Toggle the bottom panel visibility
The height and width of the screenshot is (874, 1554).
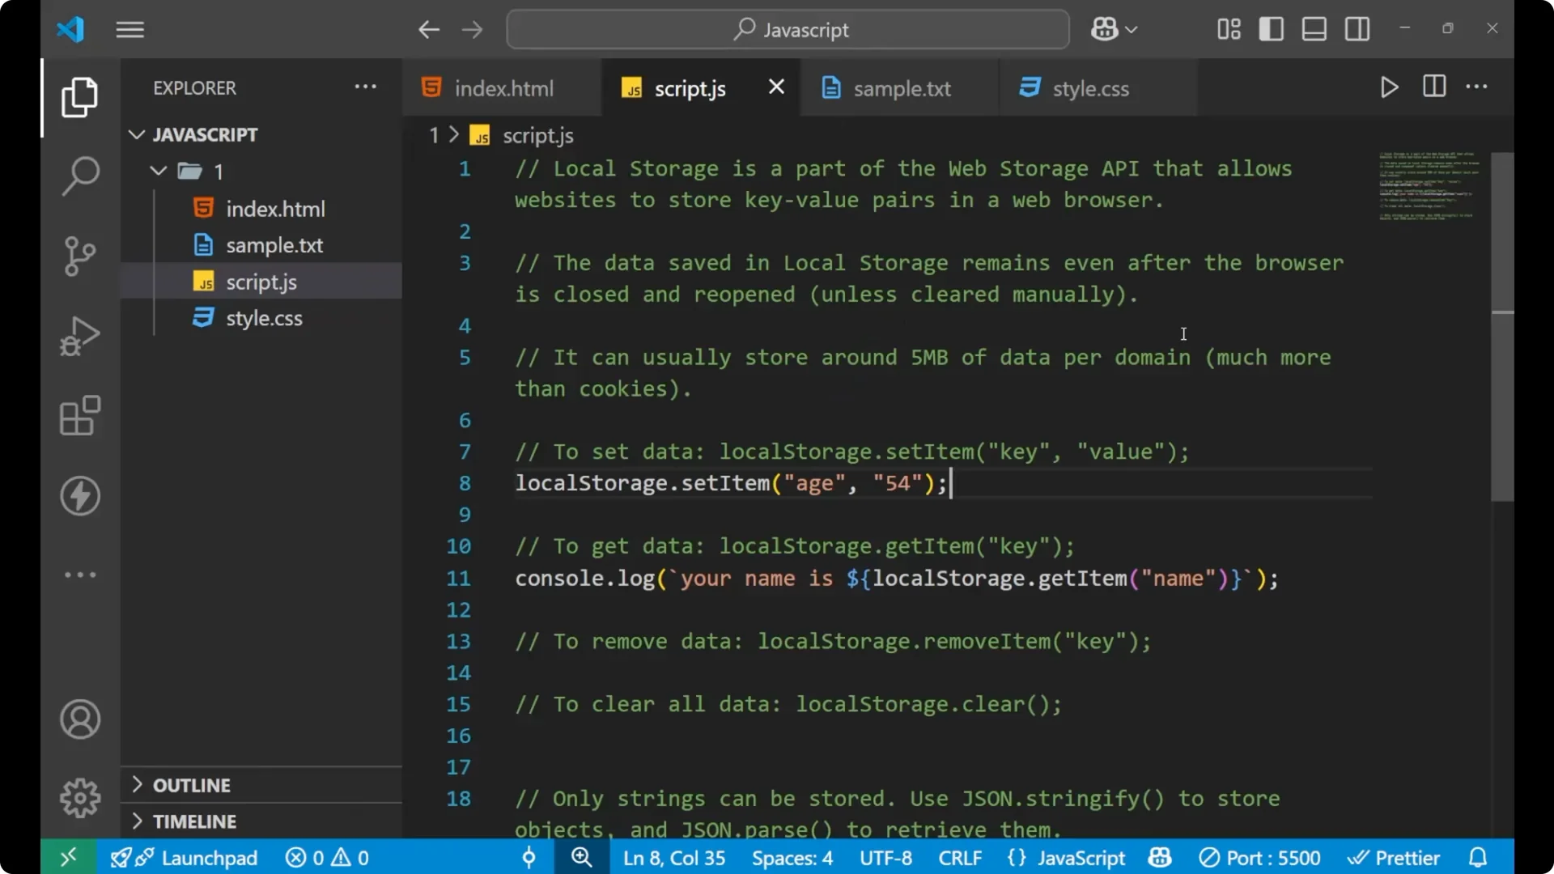pos(1313,28)
